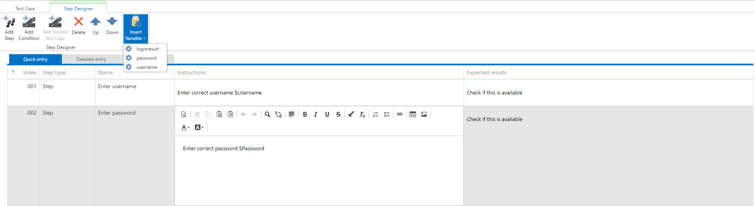Sort by the Index column header
The width and height of the screenshot is (755, 206).
click(30, 72)
